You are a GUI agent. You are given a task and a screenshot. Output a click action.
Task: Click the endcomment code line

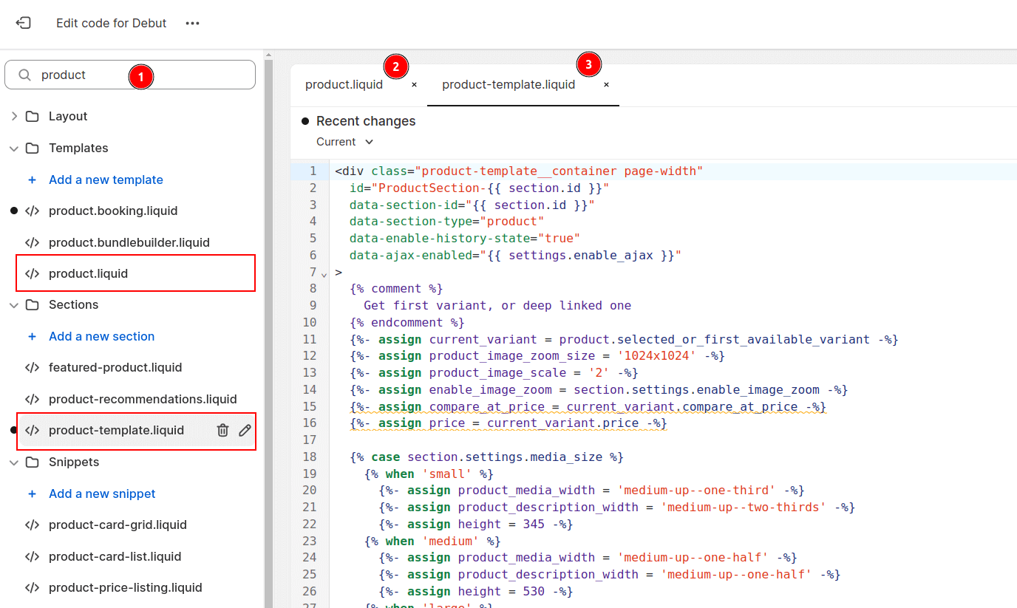point(407,322)
